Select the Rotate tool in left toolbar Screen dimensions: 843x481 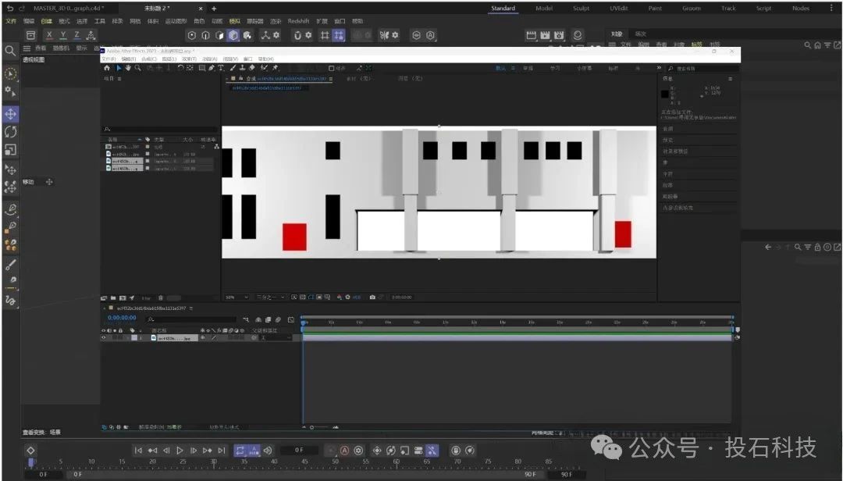pos(11,132)
